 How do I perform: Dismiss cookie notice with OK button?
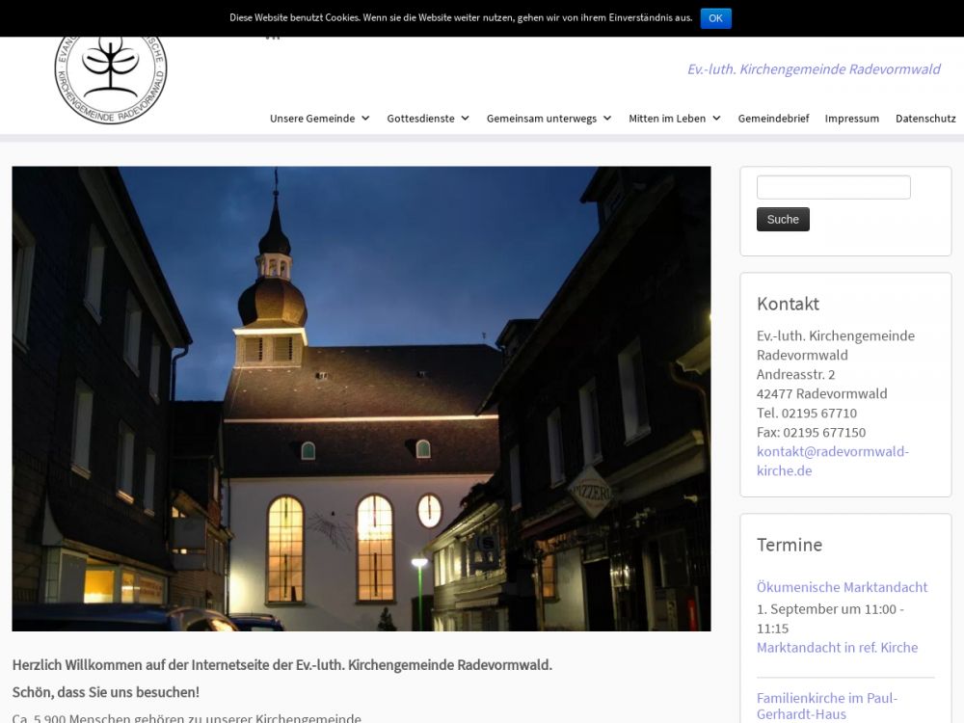click(x=715, y=18)
